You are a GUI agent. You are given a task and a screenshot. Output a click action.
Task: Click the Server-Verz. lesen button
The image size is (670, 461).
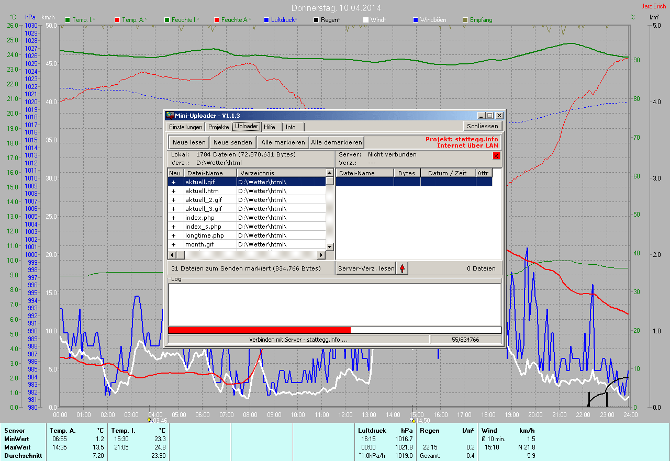[366, 268]
